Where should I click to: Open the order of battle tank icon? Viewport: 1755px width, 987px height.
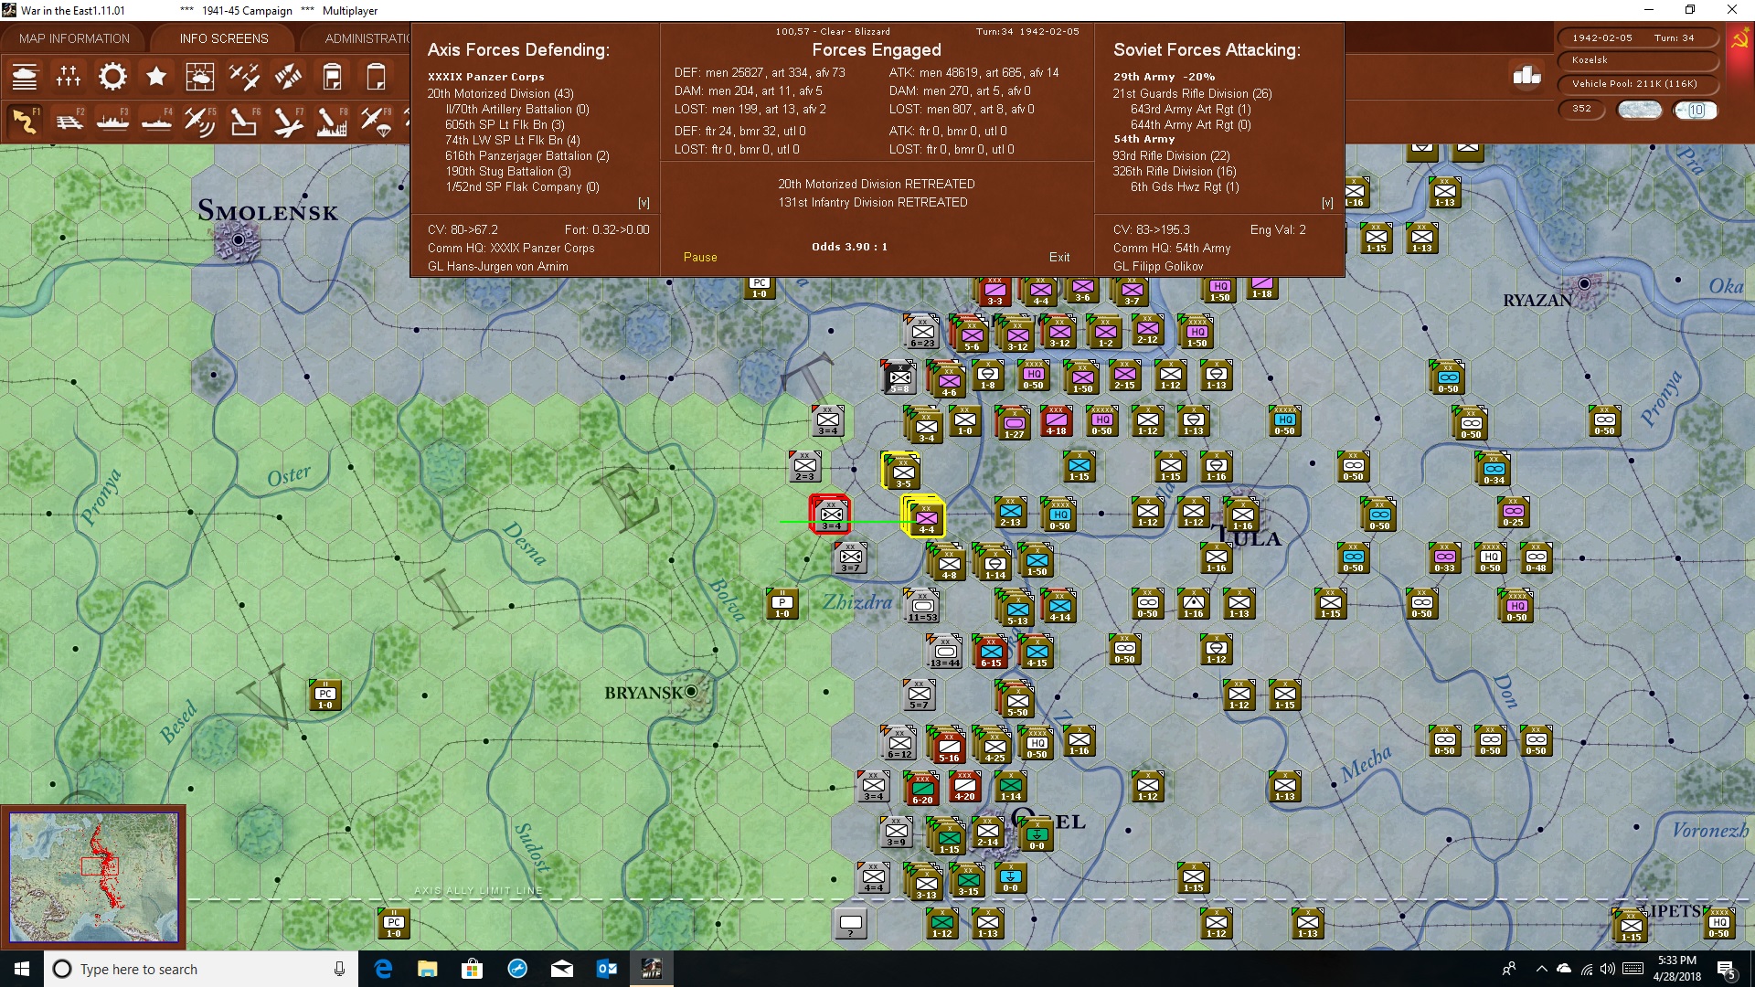click(25, 77)
